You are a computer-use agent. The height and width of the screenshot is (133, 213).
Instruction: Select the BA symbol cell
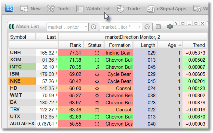[22, 102]
